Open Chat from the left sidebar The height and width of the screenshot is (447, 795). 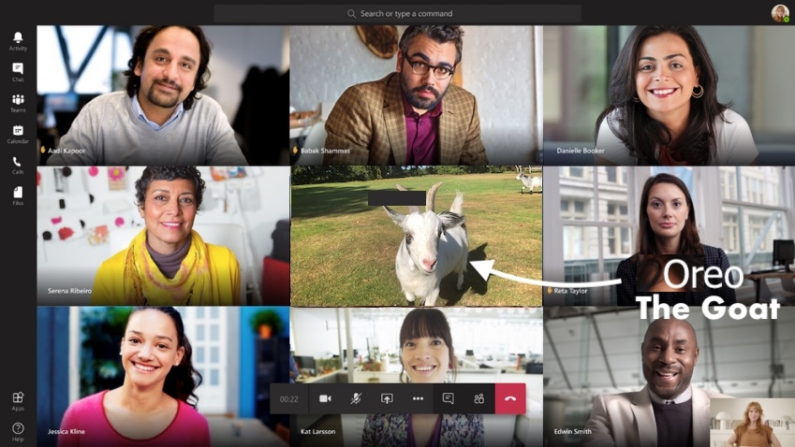(x=18, y=72)
